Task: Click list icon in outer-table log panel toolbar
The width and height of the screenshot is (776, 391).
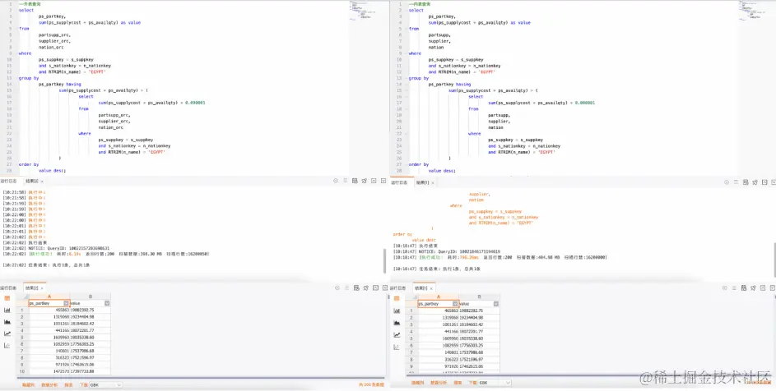Action: (346, 182)
